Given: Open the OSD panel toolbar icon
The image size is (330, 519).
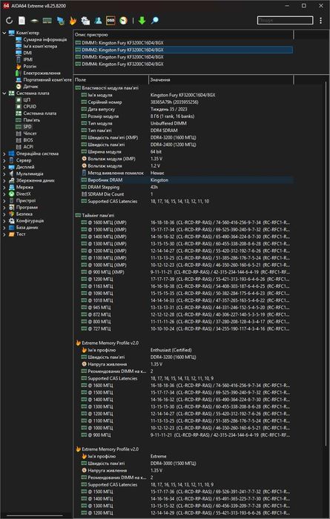Looking at the screenshot, I should click(110, 21).
